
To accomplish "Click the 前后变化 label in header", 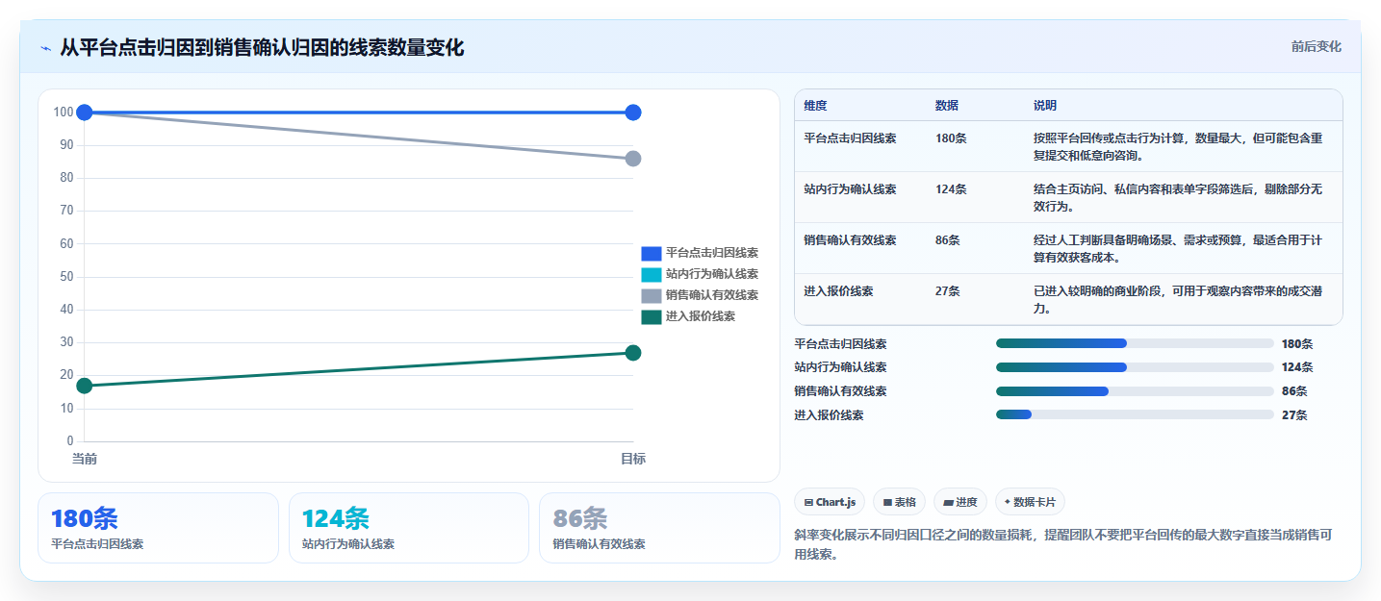I will [1316, 46].
